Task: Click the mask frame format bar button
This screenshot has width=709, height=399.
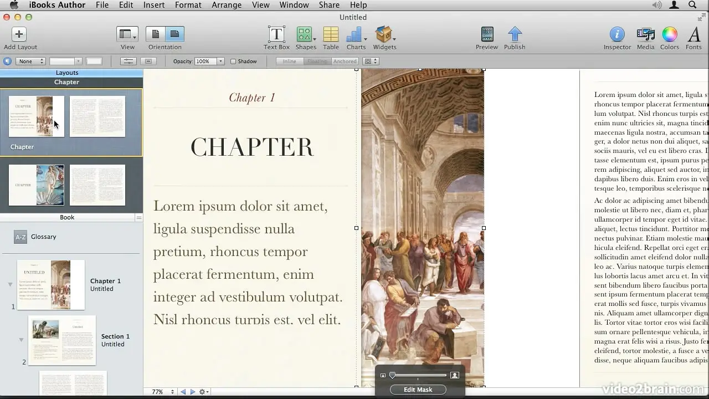Action: tap(148, 62)
